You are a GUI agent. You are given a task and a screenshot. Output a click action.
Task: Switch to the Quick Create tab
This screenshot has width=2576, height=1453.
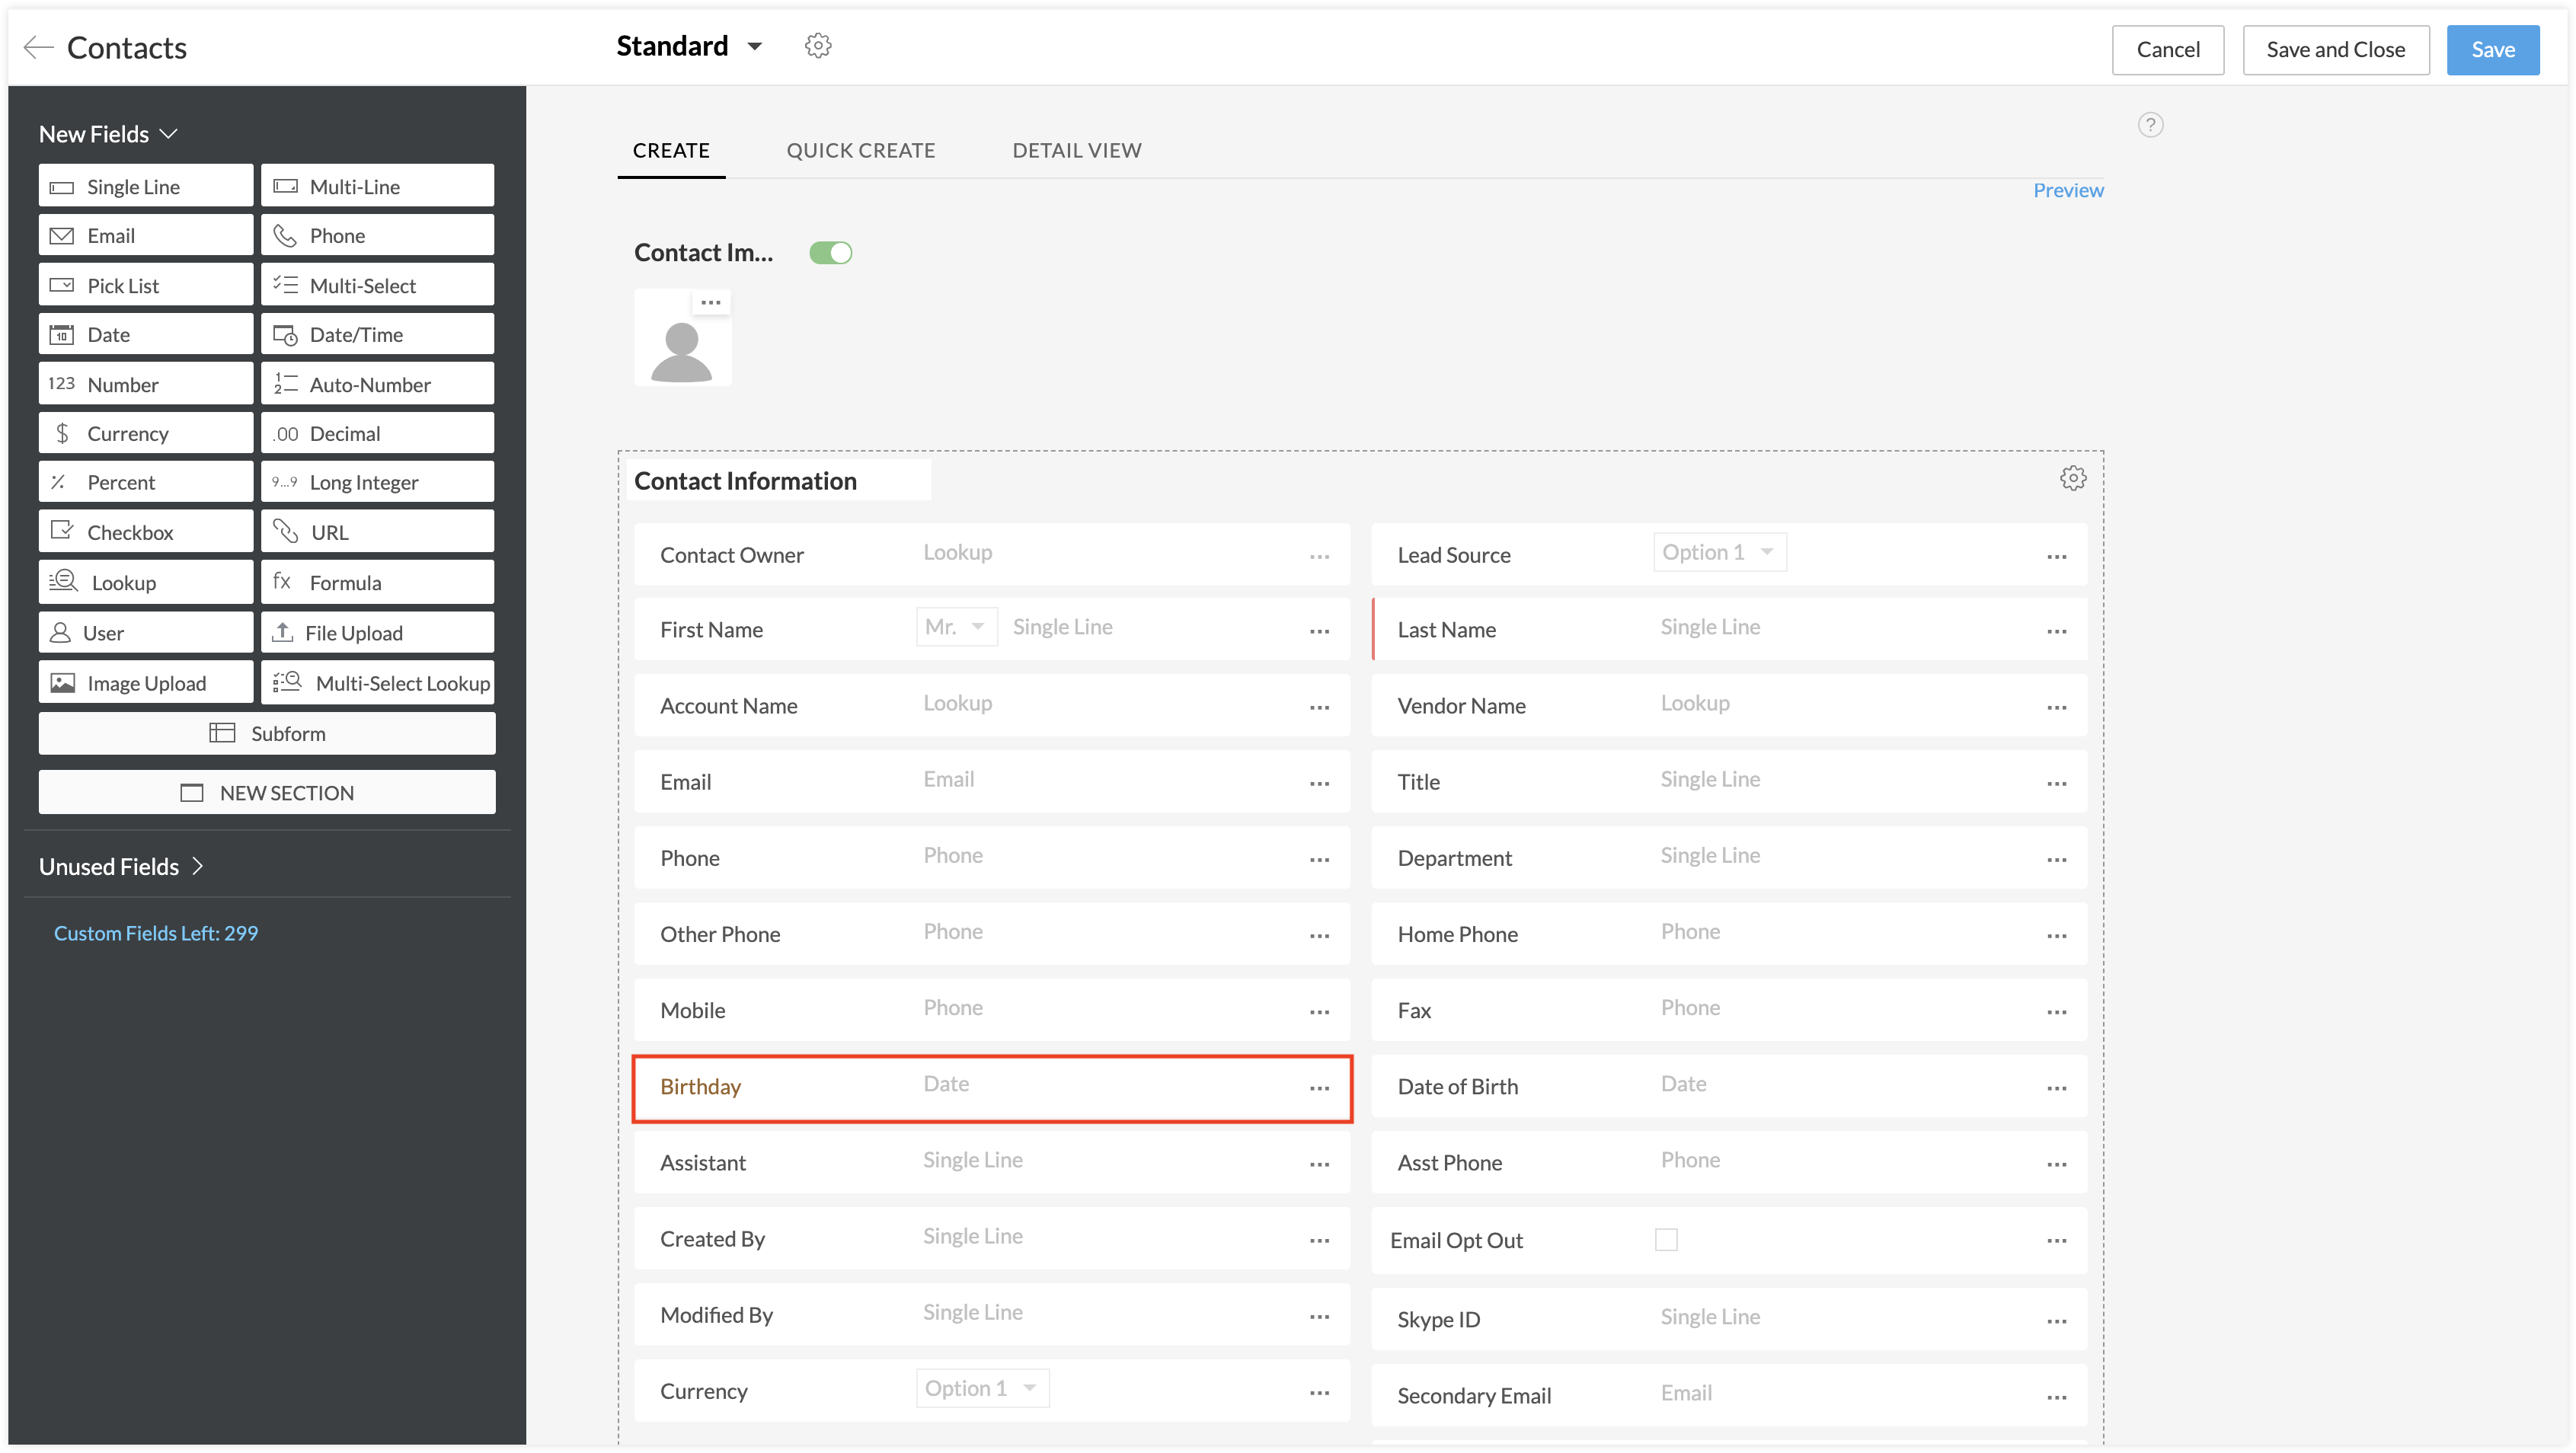860,150
